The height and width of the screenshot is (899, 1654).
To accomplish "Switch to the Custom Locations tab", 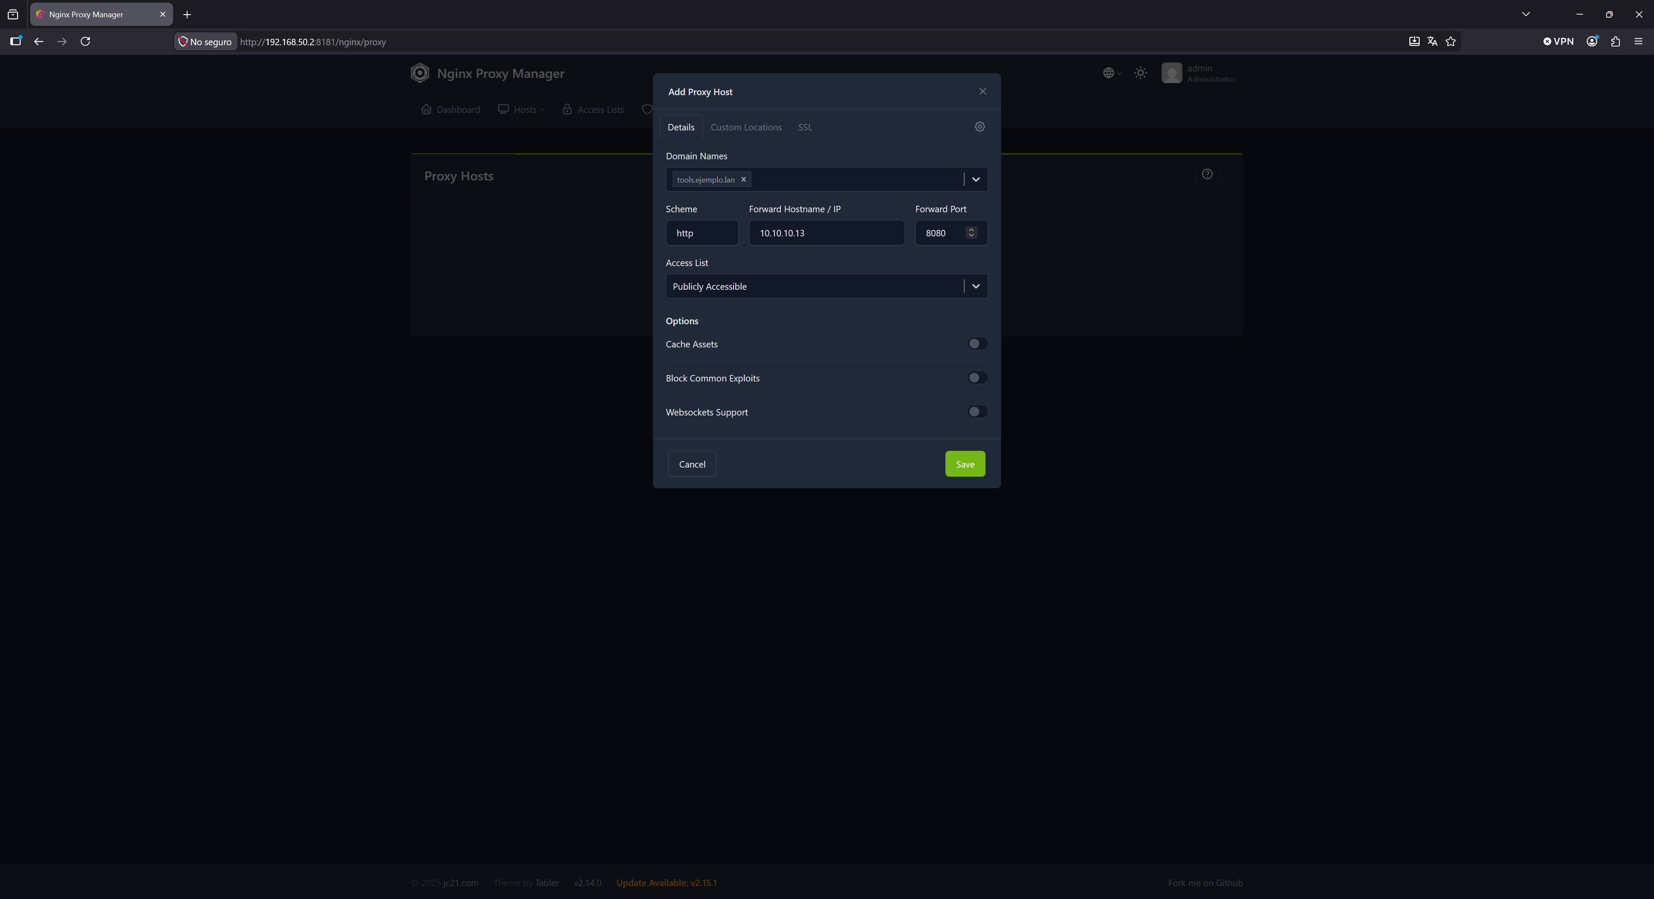I will 746,127.
